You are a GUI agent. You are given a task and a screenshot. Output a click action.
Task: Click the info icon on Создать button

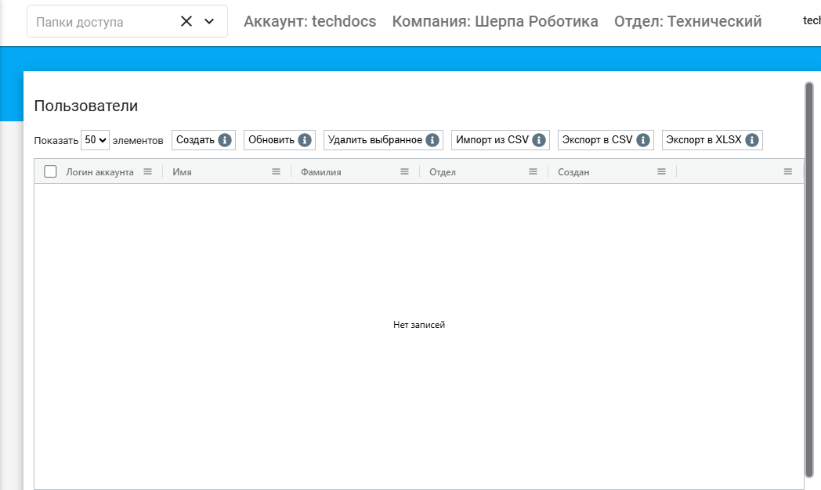[x=225, y=140]
